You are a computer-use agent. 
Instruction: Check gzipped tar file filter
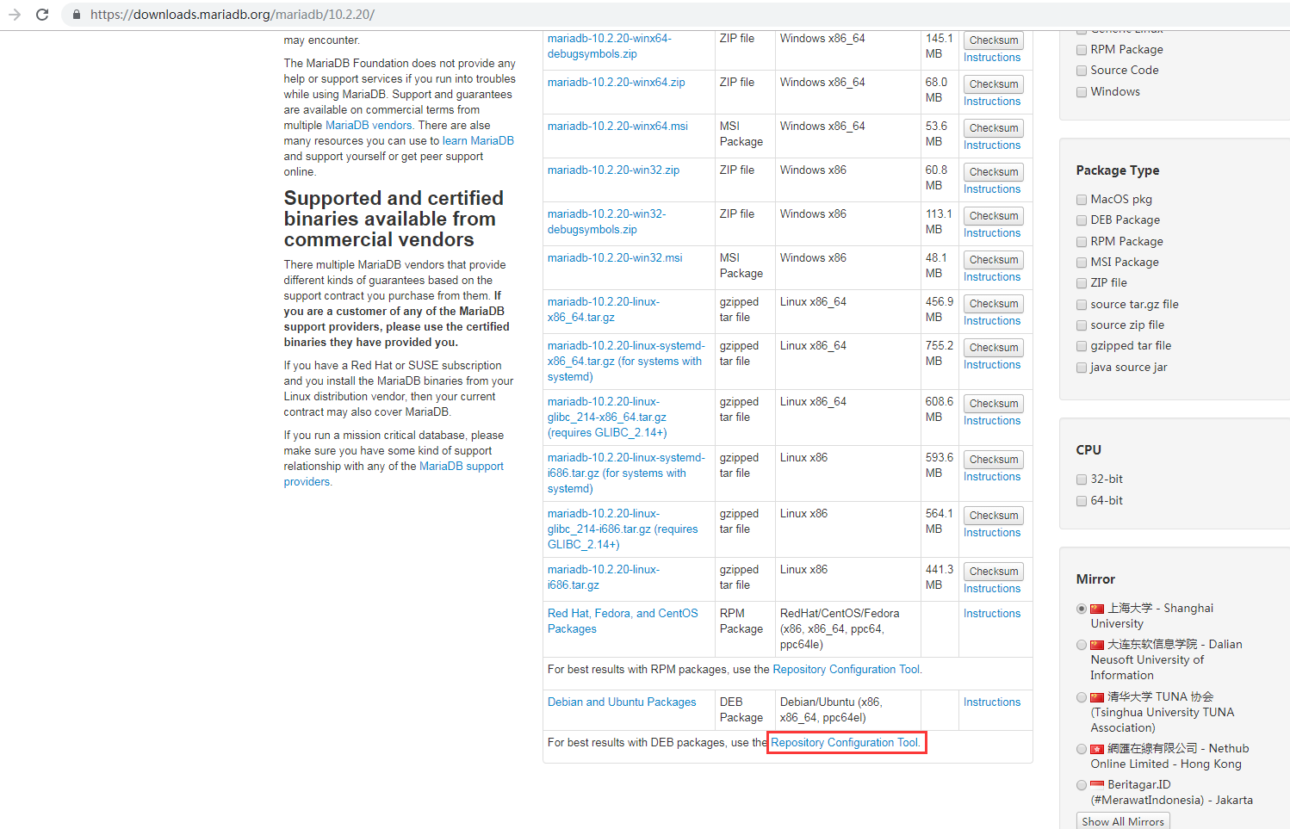click(x=1082, y=346)
